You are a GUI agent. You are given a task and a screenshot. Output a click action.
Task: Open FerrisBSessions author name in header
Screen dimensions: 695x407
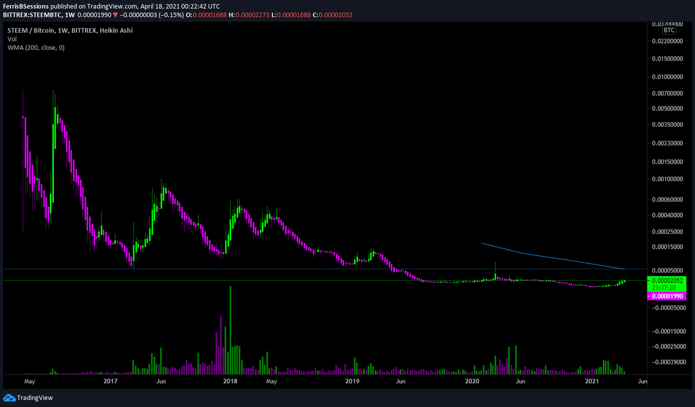pos(26,6)
